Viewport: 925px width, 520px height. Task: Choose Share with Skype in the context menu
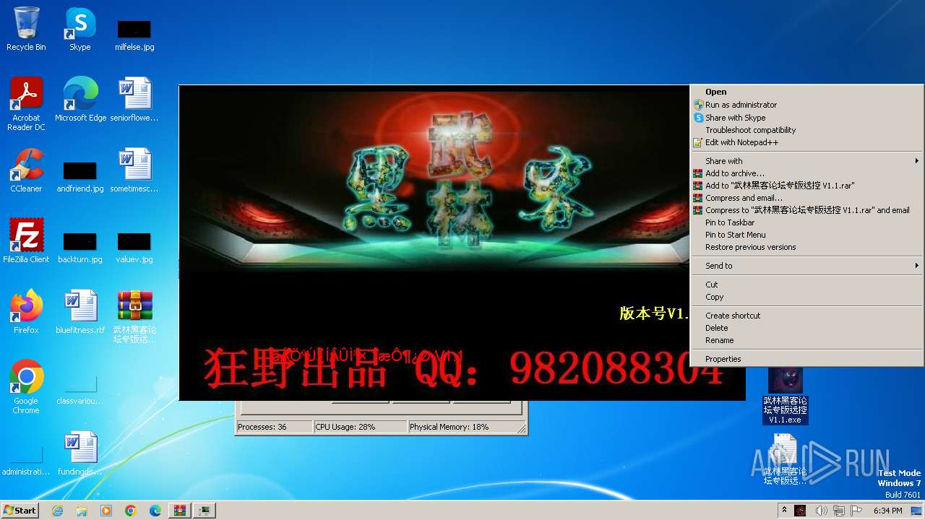pos(806,118)
